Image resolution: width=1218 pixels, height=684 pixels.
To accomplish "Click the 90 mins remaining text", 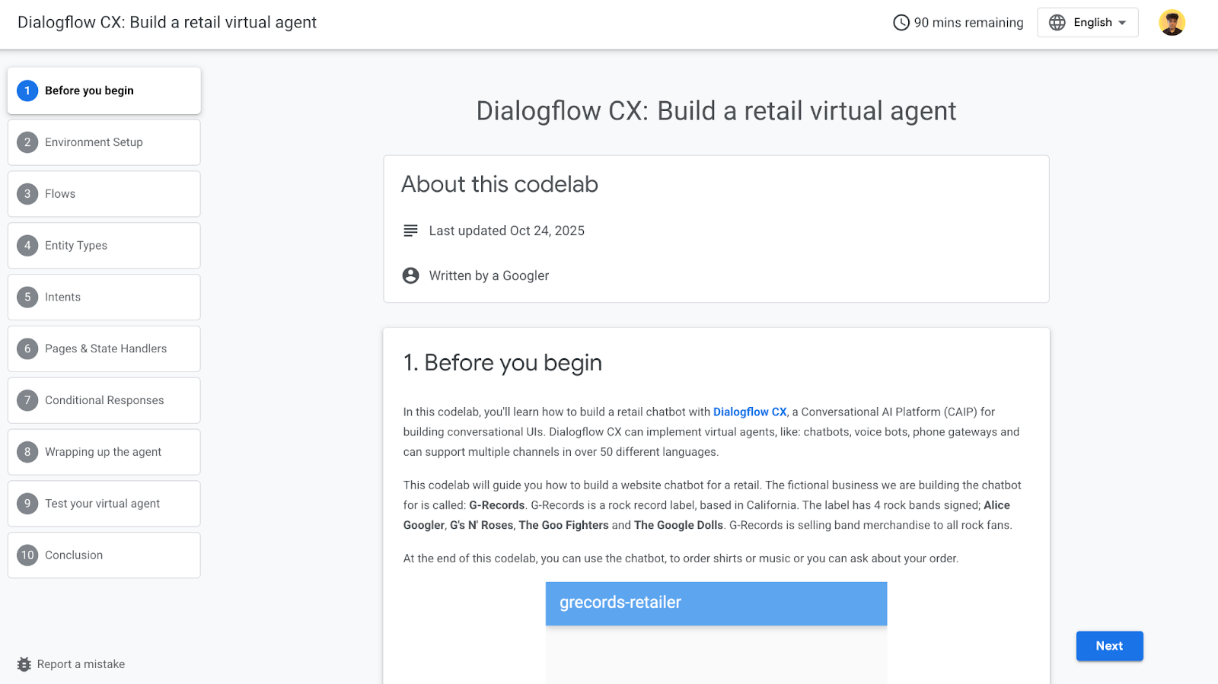I will [x=968, y=23].
